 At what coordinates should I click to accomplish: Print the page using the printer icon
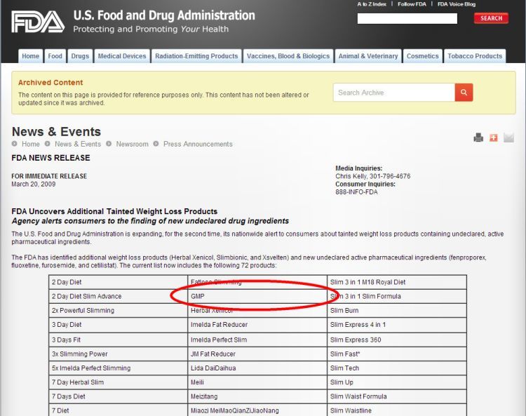478,137
